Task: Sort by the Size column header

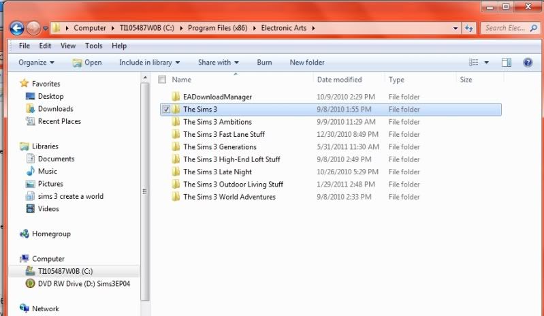Action: click(x=466, y=80)
